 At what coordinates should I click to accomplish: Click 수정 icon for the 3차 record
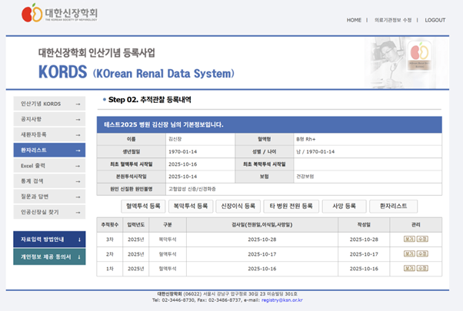point(422,240)
